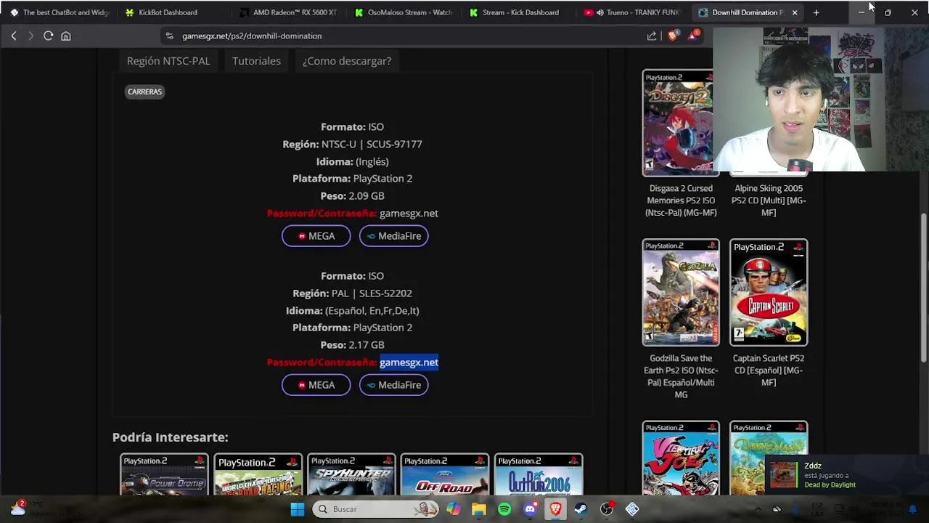The height and width of the screenshot is (523, 929).
Task: Open Discord from the taskbar
Action: pos(531,509)
